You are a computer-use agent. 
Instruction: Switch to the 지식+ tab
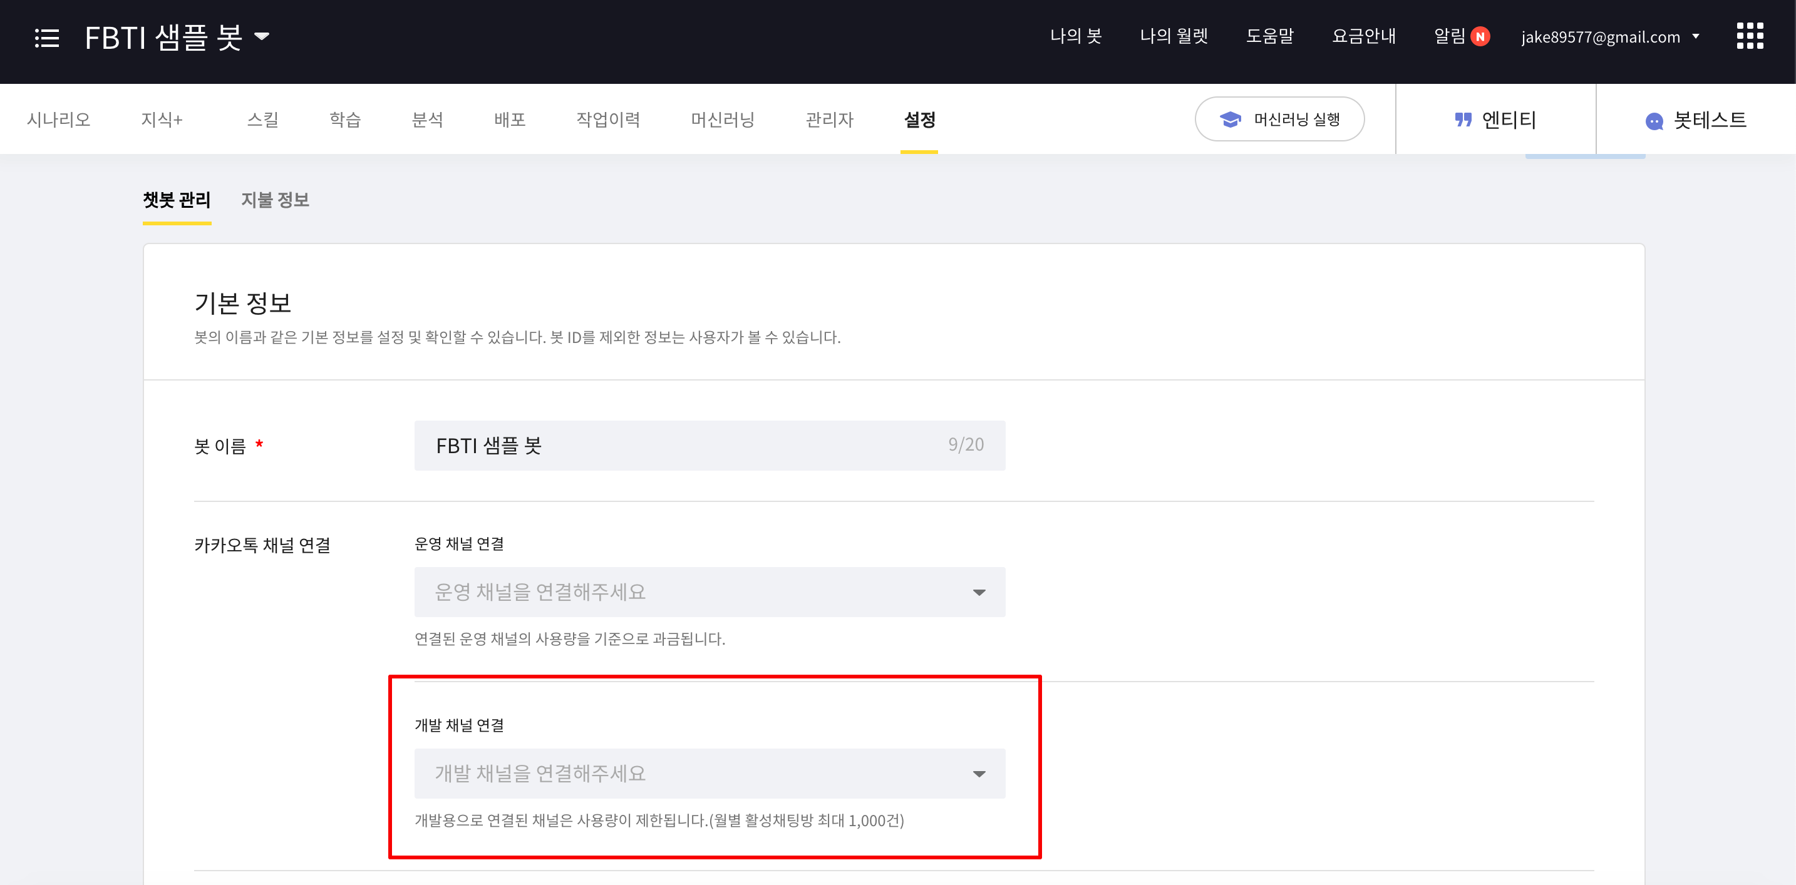pyautogui.click(x=162, y=120)
